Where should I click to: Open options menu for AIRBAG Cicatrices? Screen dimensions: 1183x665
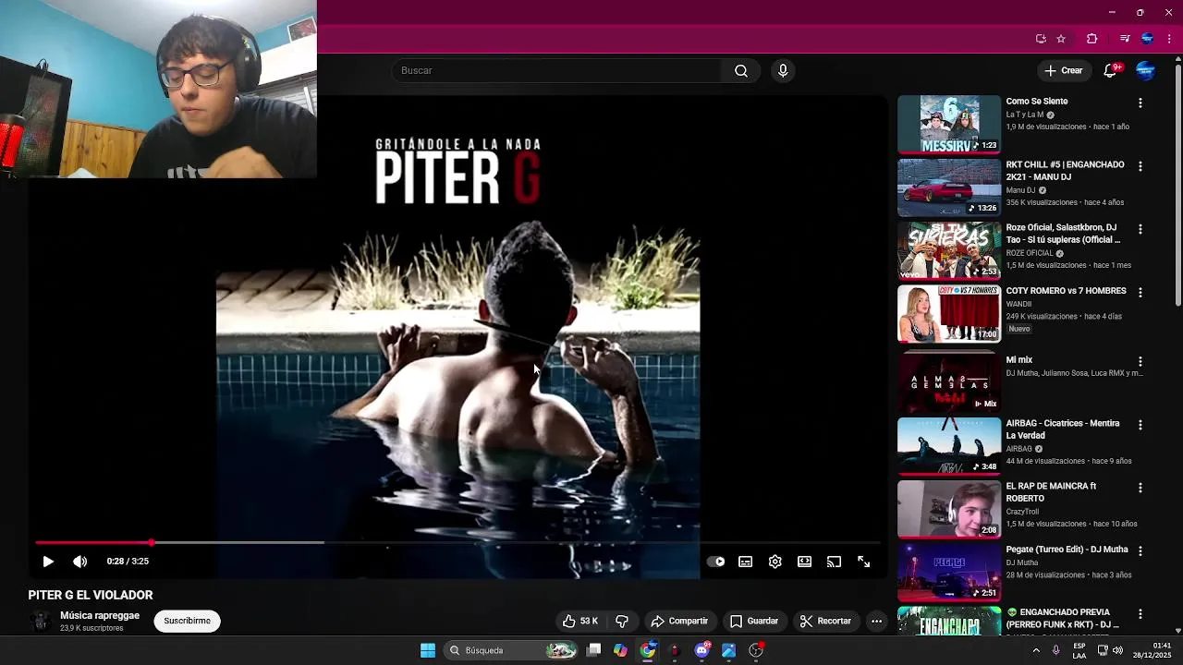coord(1140,425)
